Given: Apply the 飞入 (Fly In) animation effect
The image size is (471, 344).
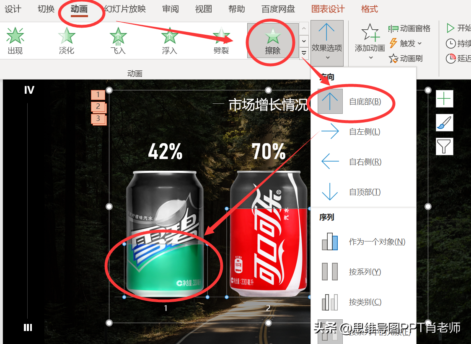Looking at the screenshot, I should 118,41.
